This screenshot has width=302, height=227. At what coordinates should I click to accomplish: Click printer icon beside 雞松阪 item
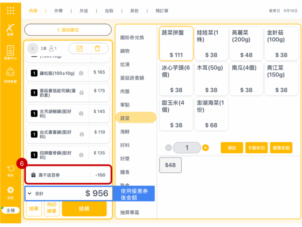pos(81,73)
